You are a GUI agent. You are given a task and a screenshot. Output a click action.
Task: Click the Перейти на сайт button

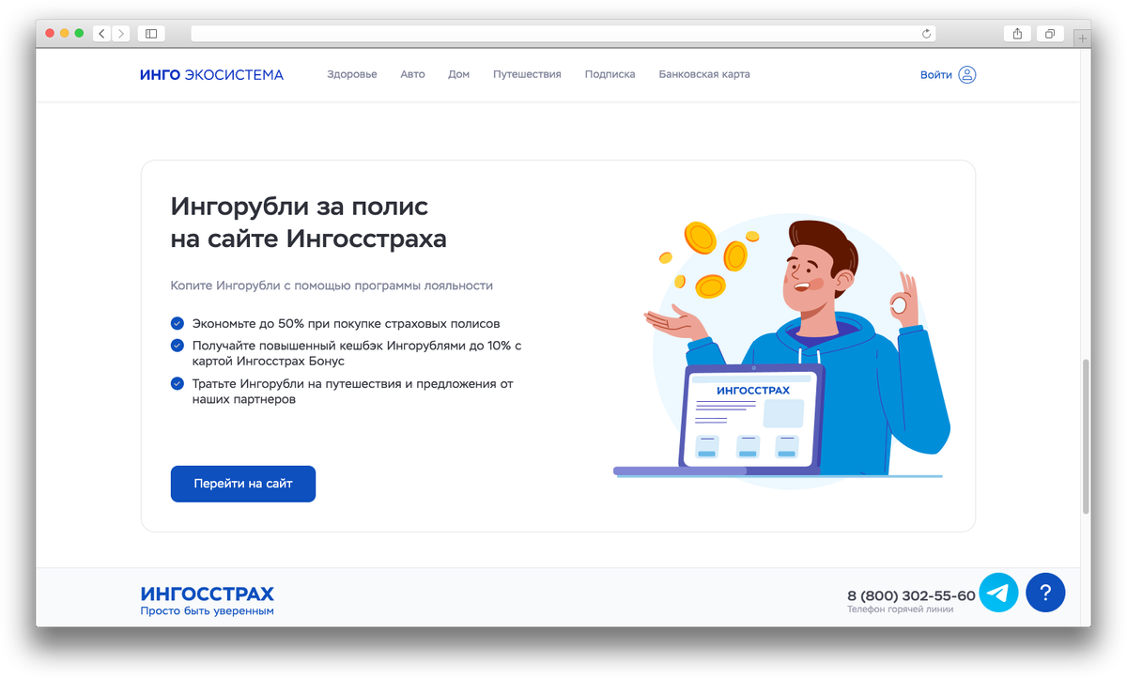pos(243,484)
